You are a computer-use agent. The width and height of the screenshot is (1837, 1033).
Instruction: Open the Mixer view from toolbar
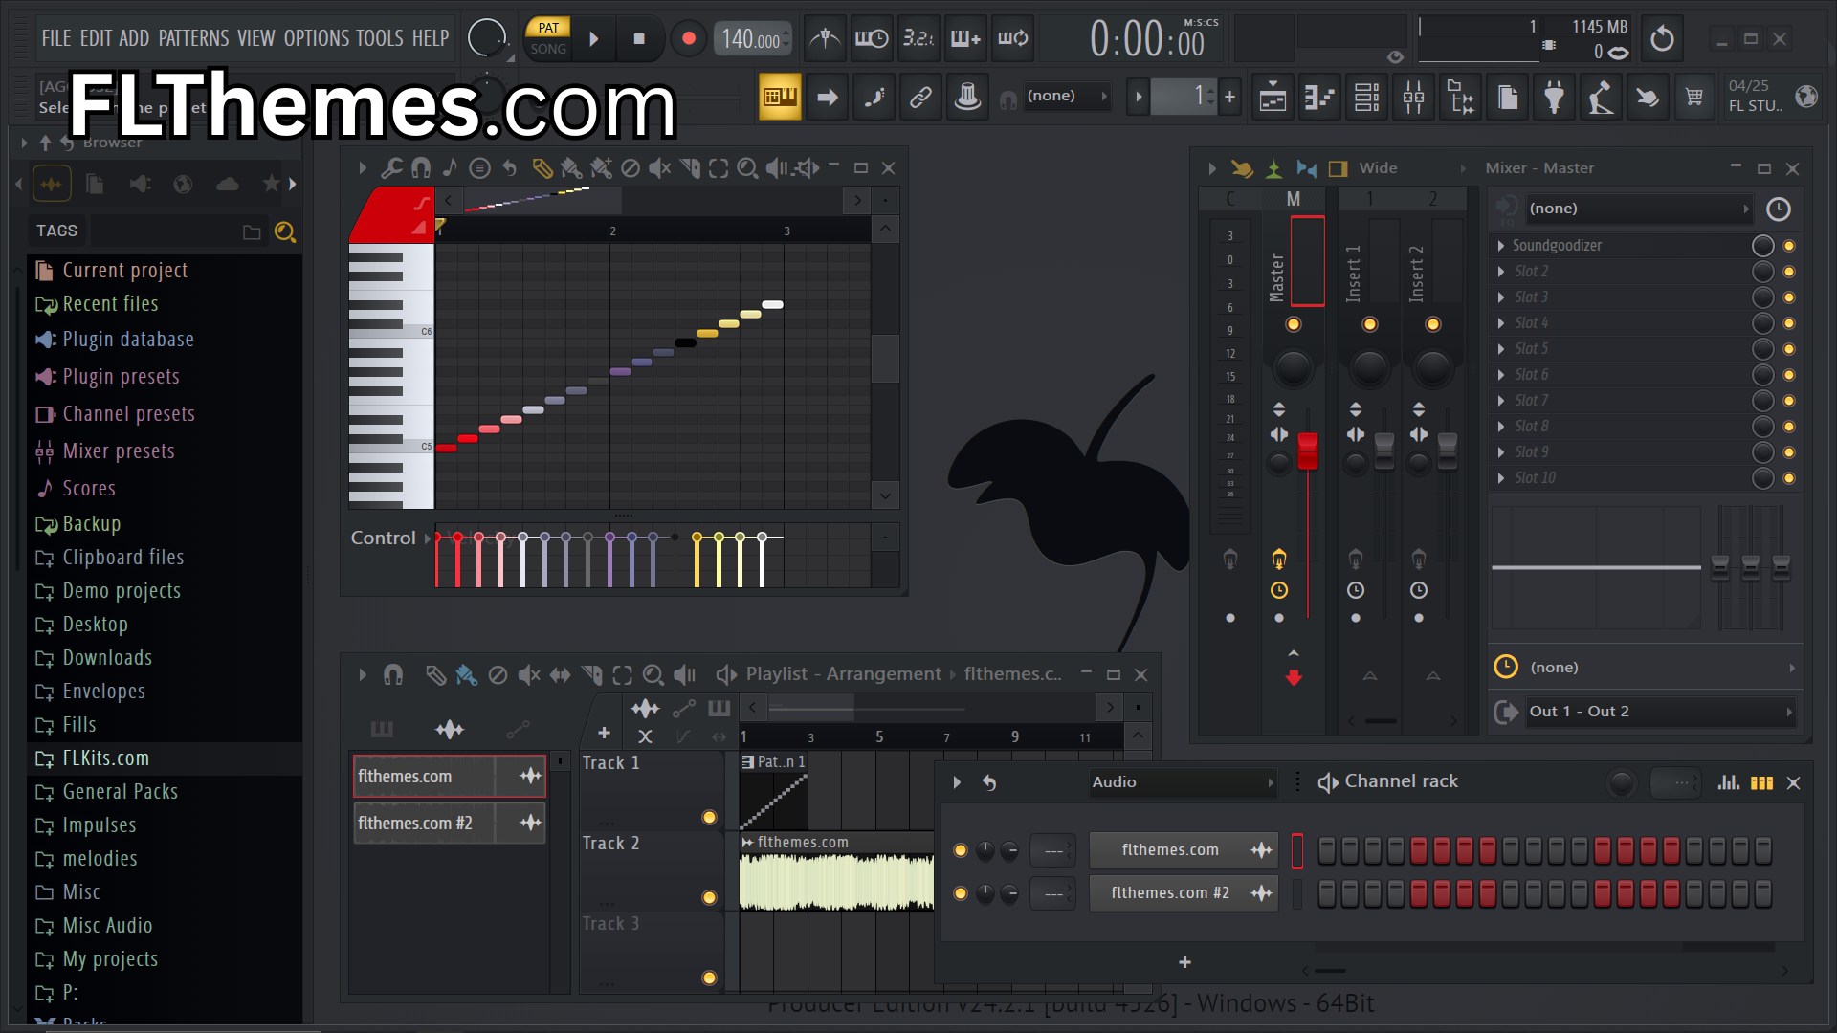coord(1413,97)
